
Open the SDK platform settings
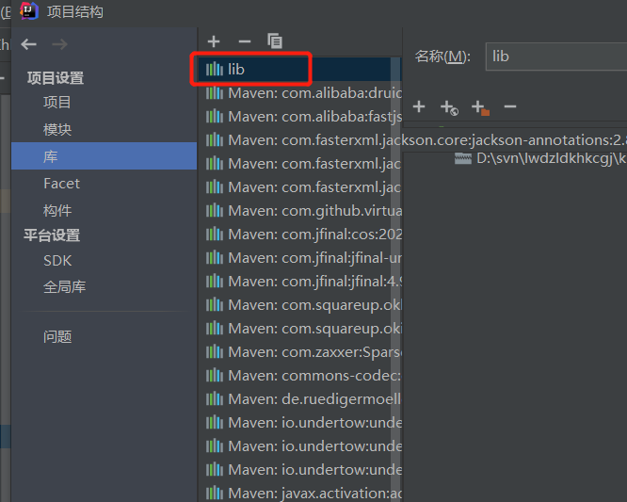[x=57, y=261]
